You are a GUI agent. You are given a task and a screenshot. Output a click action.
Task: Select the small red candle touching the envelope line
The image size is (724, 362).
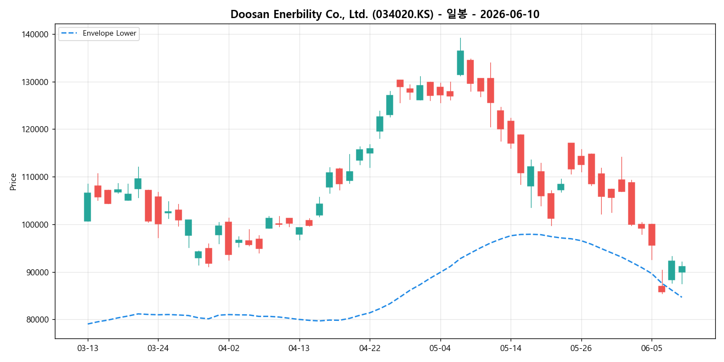pyautogui.click(x=661, y=289)
